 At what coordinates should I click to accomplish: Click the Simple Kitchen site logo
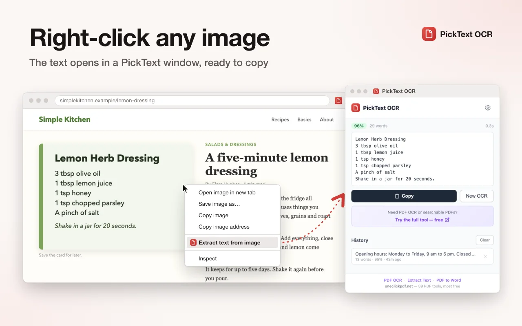(64, 119)
